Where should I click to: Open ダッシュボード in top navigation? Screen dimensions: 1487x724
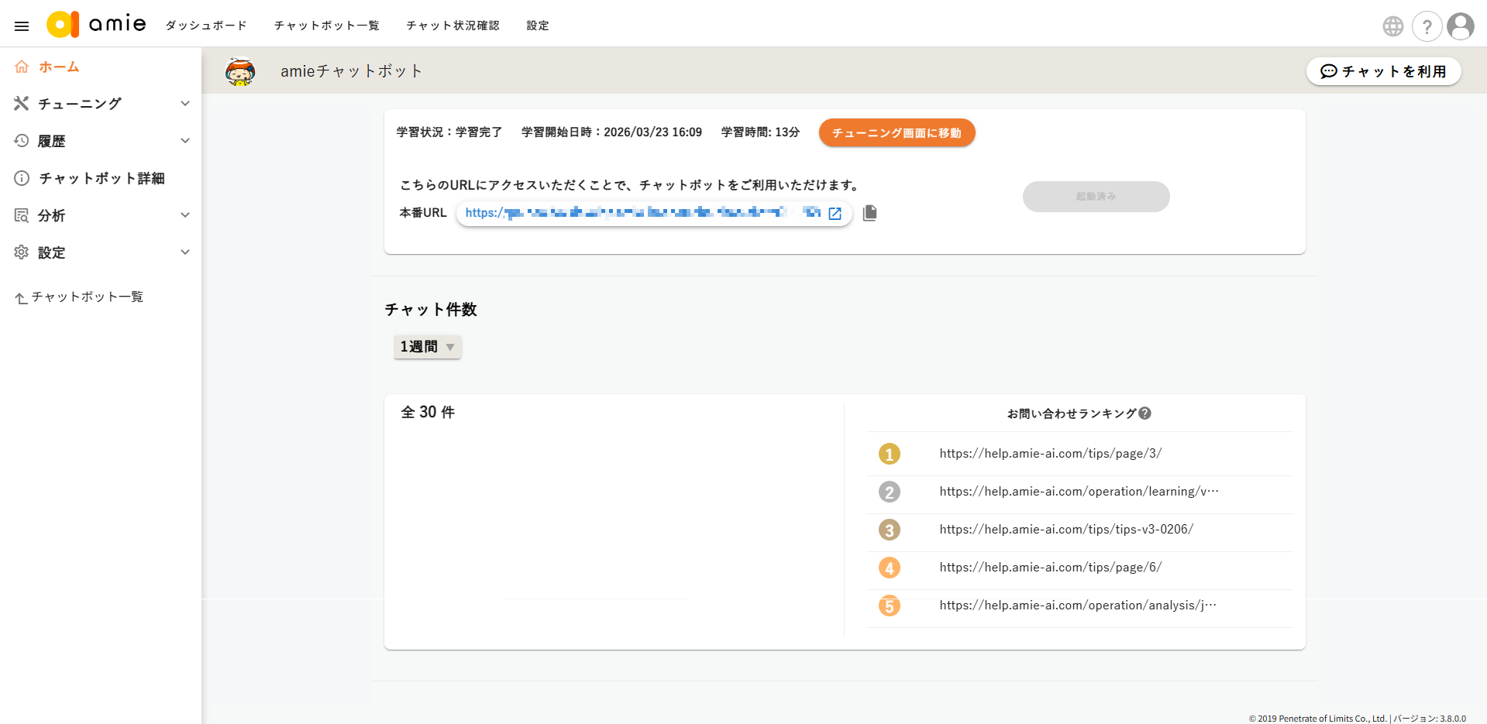tap(206, 26)
